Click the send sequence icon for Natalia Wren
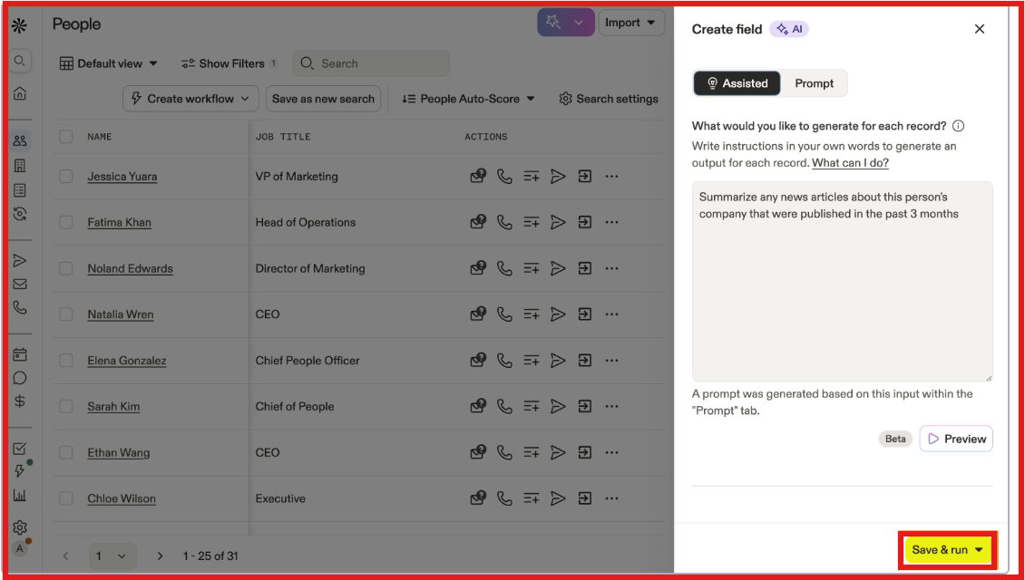Viewport: 1025px width, 580px height. click(558, 314)
